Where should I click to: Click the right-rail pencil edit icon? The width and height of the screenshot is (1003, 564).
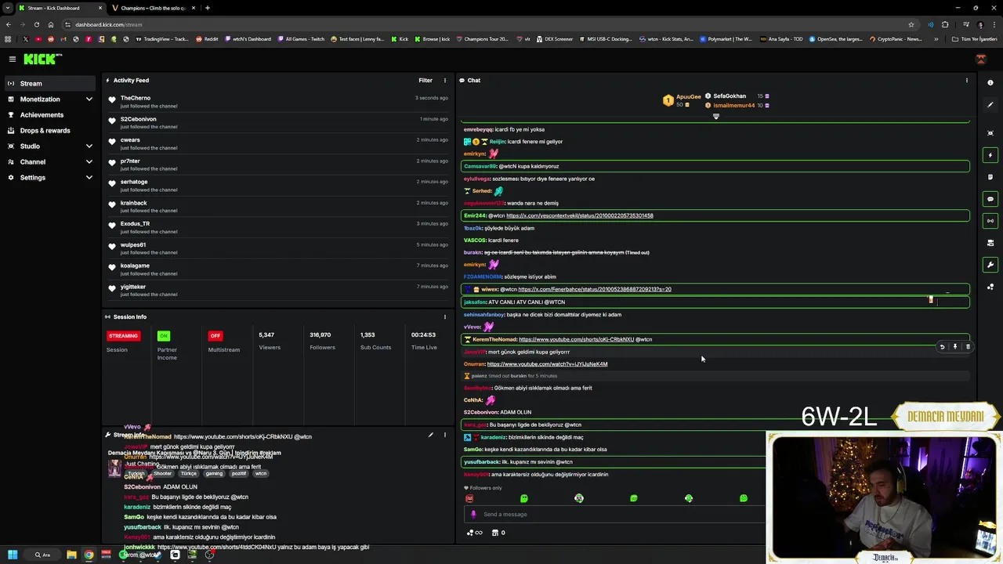pyautogui.click(x=990, y=103)
